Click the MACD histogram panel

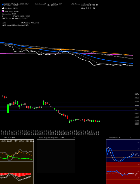17,173
